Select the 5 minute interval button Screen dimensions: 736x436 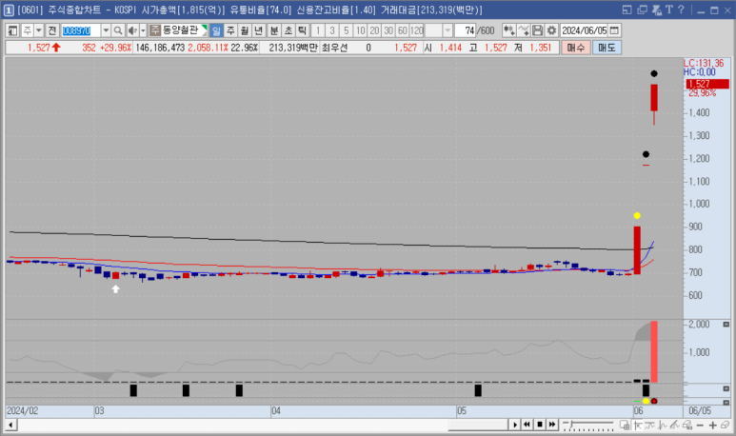tap(347, 30)
